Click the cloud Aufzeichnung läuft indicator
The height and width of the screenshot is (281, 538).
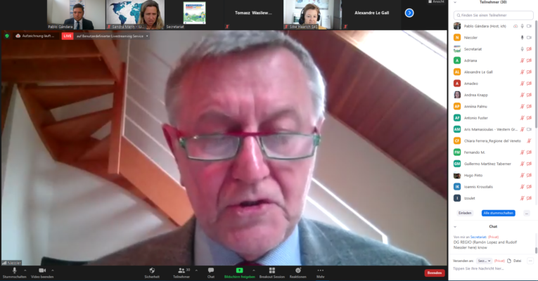click(35, 36)
